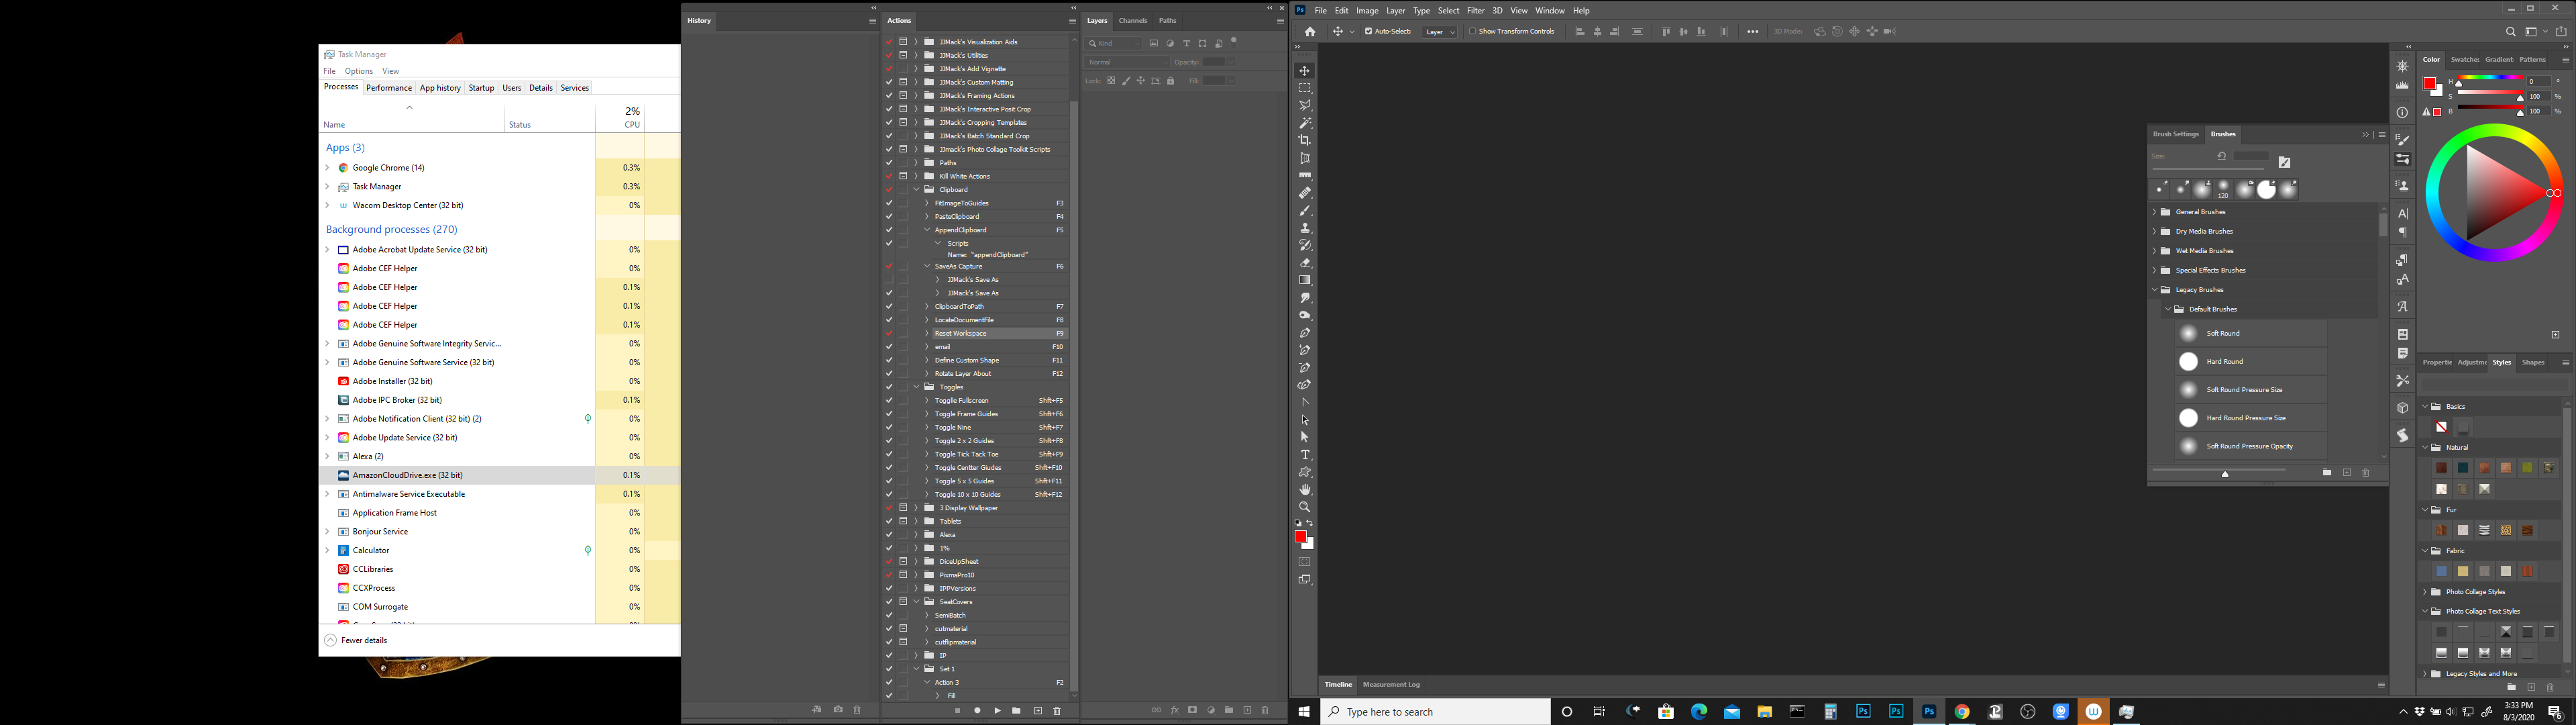The height and width of the screenshot is (725, 2576).
Task: Toggle the dialog icon next to Reset Workspace
Action: click(x=903, y=332)
